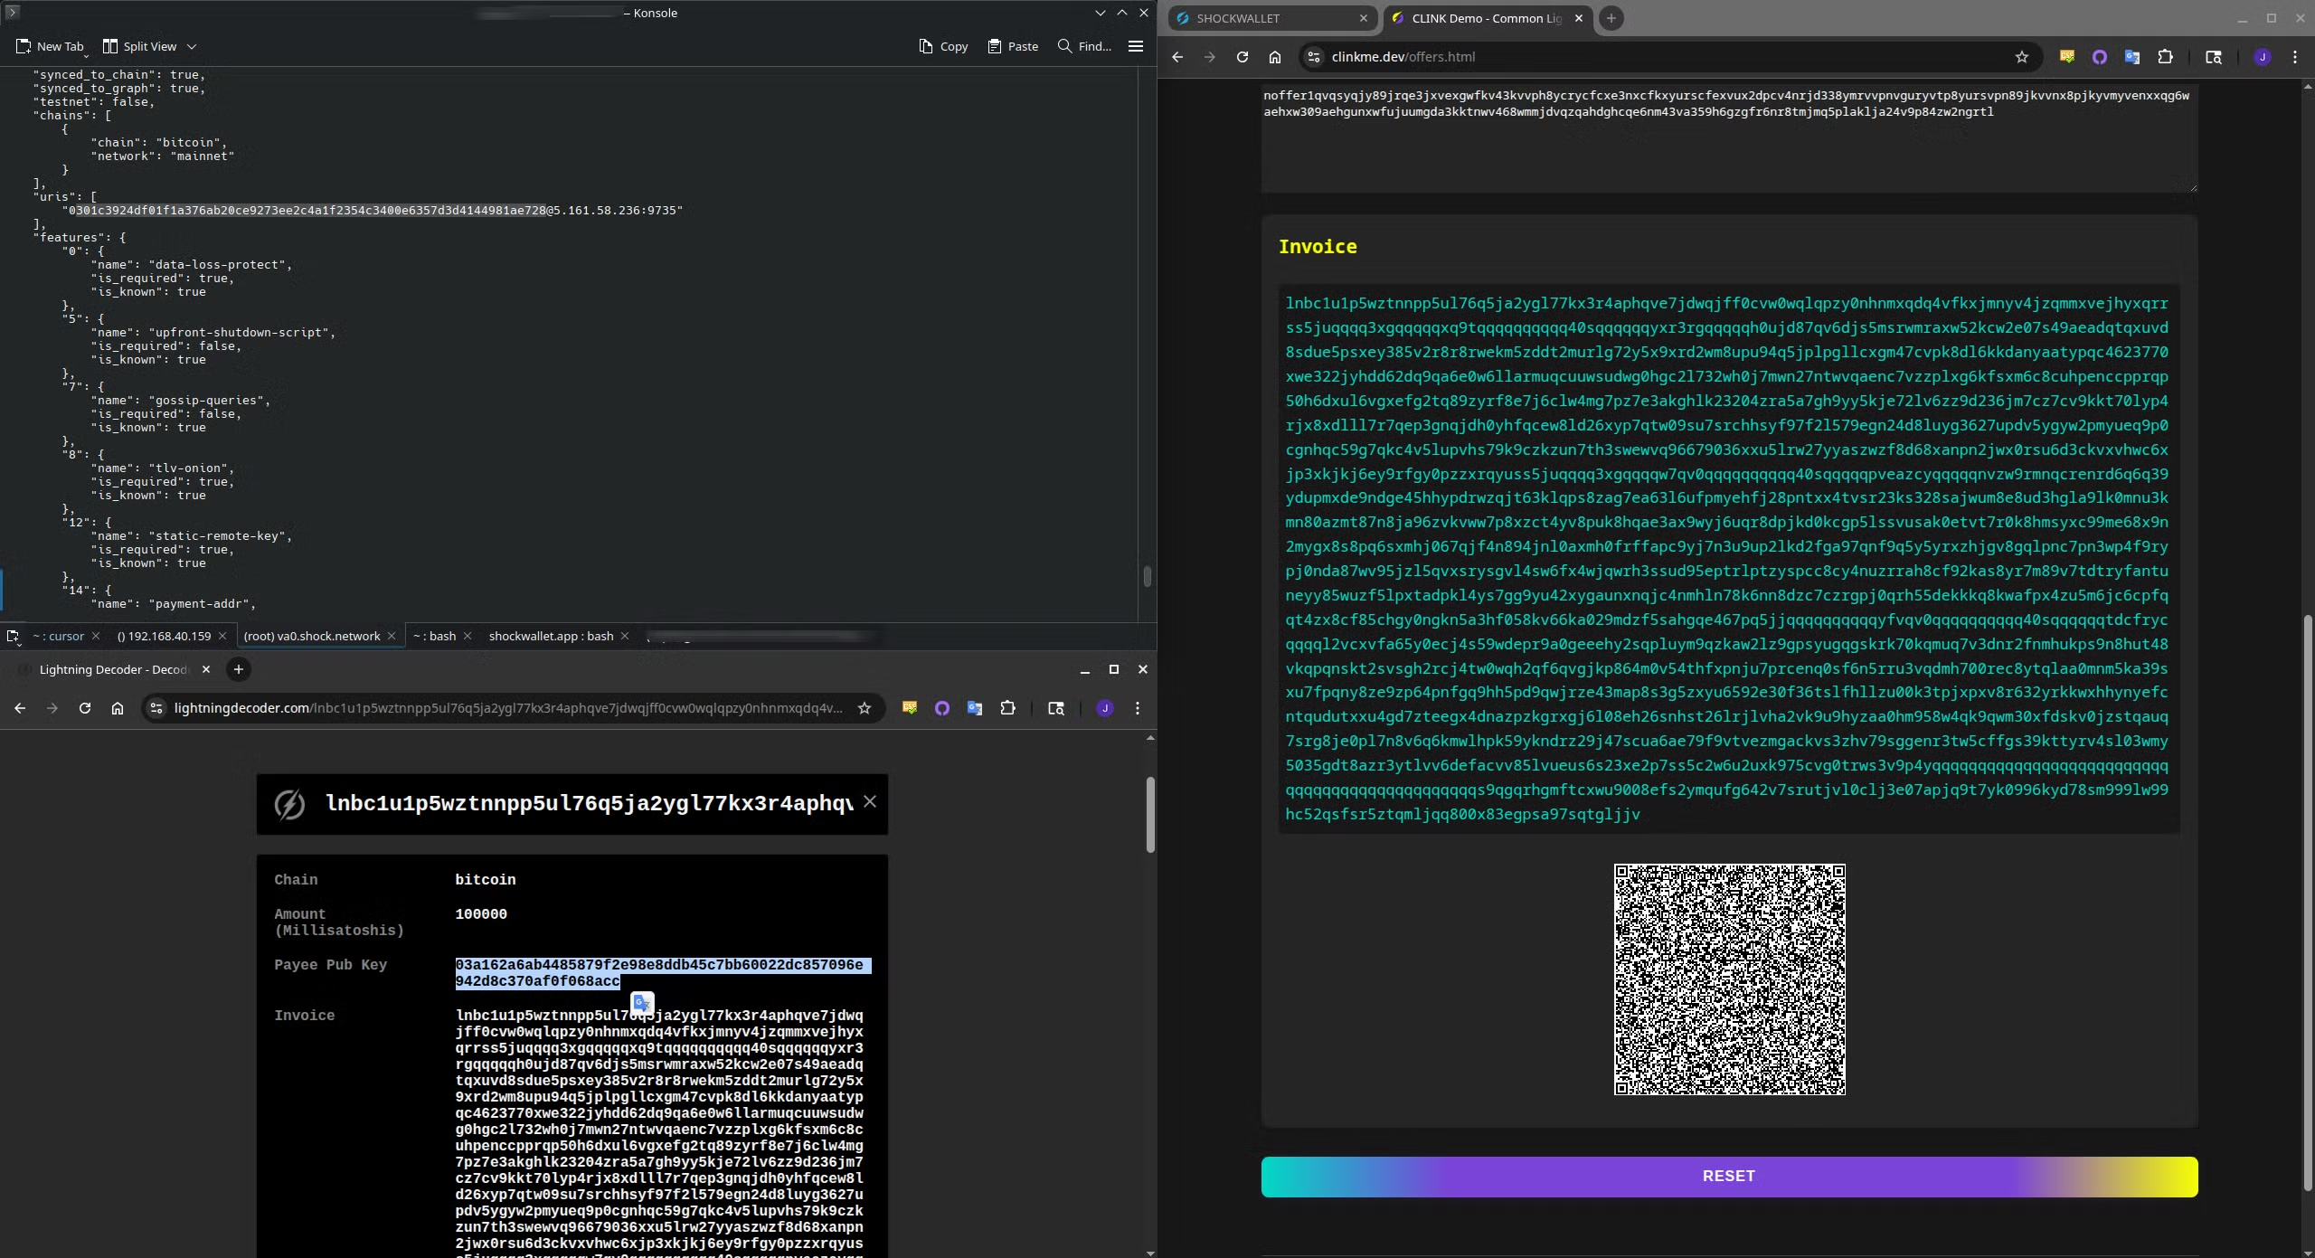Image resolution: width=2315 pixels, height=1258 pixels.
Task: Click the lightningdecoder.com address bar
Action: pos(506,708)
